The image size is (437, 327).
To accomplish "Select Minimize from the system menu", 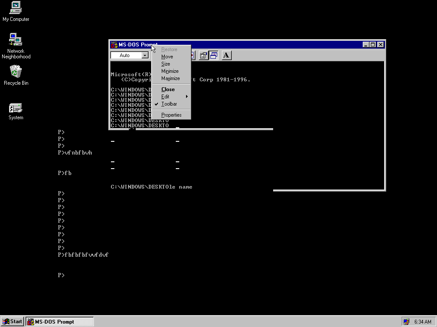I will [170, 71].
